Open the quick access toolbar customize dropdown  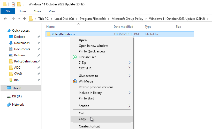24,5
